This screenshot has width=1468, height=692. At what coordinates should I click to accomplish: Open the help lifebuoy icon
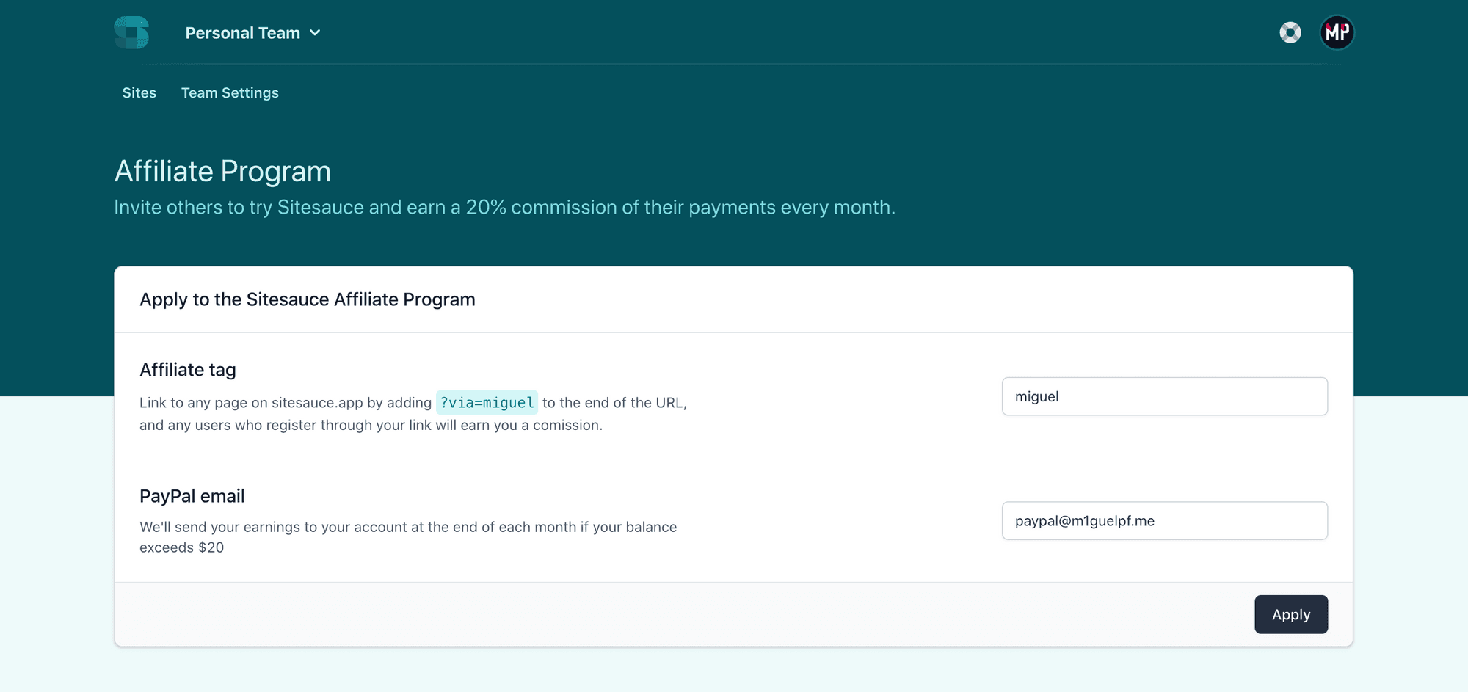point(1290,32)
